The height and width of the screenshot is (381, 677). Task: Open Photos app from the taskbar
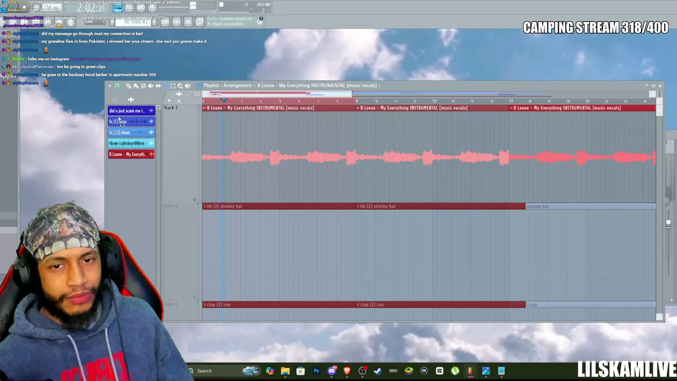click(x=486, y=371)
